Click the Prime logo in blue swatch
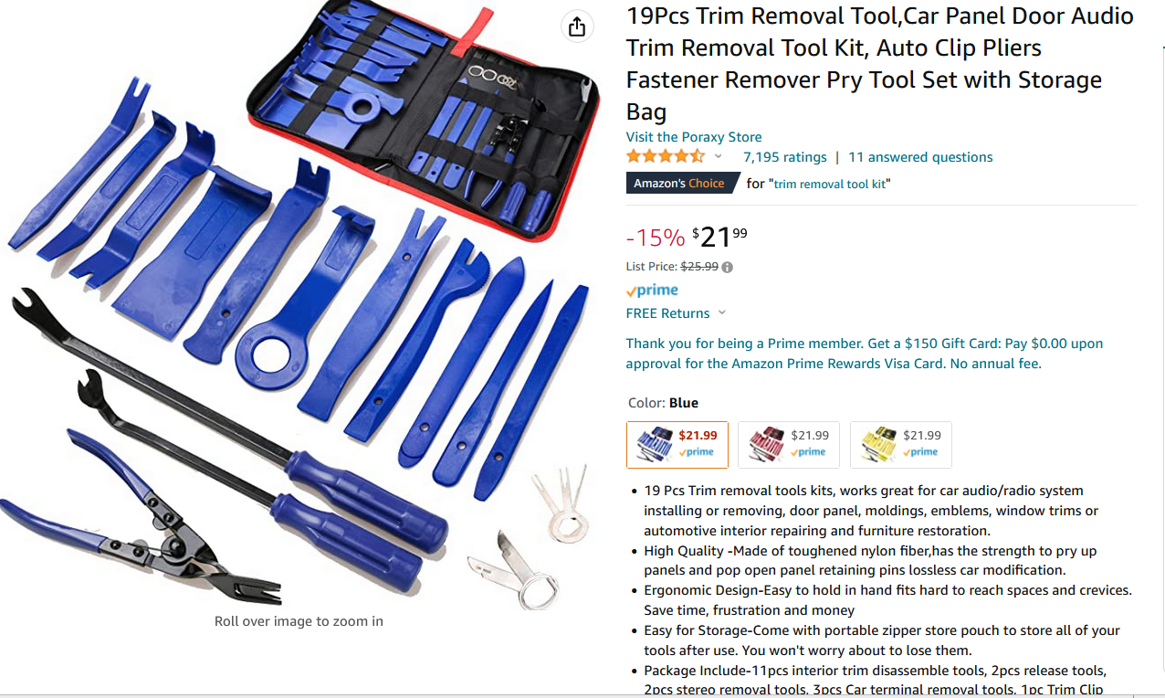 tap(698, 451)
